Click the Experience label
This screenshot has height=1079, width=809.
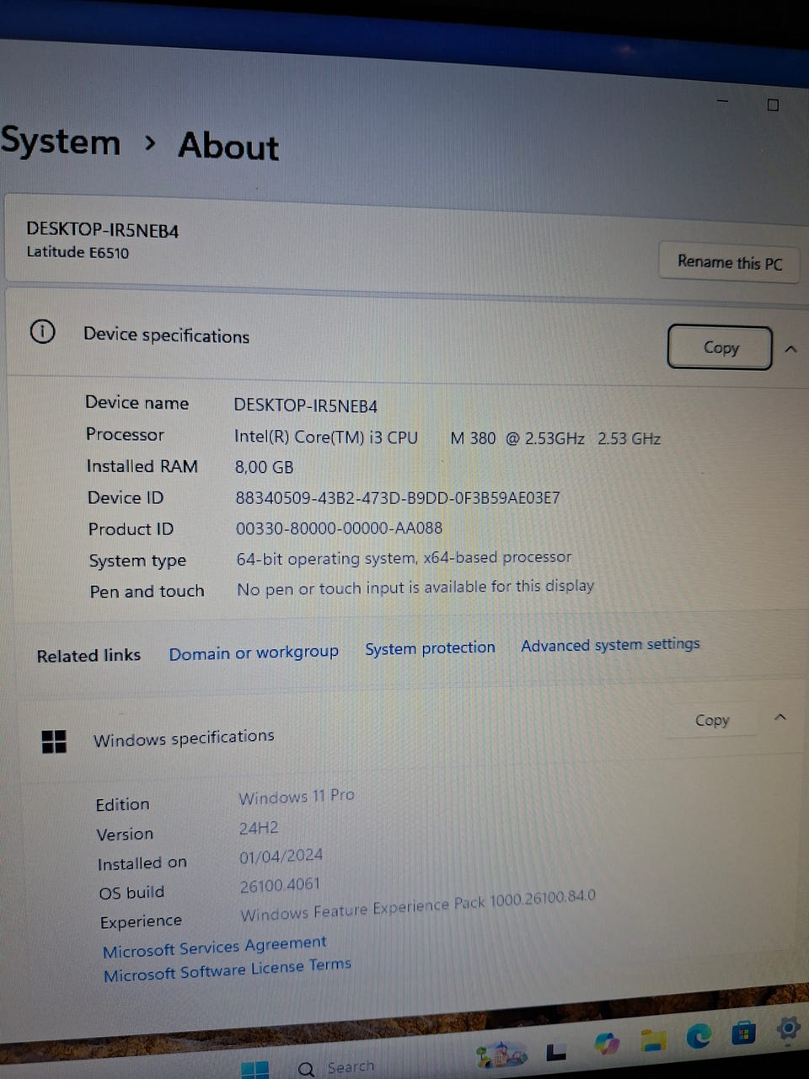coord(141,921)
